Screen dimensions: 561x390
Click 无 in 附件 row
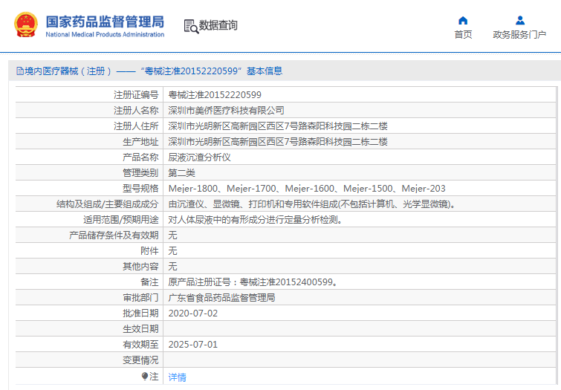coord(173,251)
